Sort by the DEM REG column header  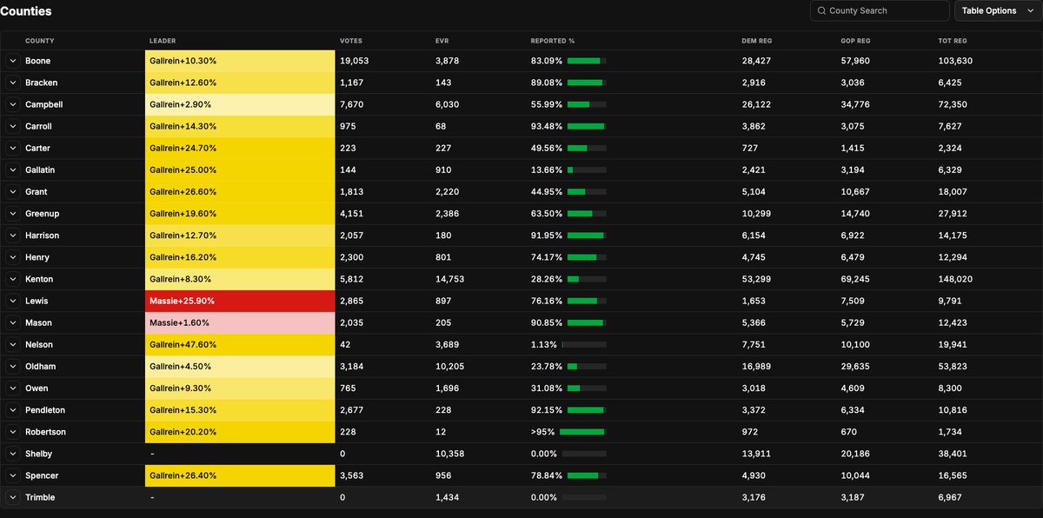click(x=757, y=41)
